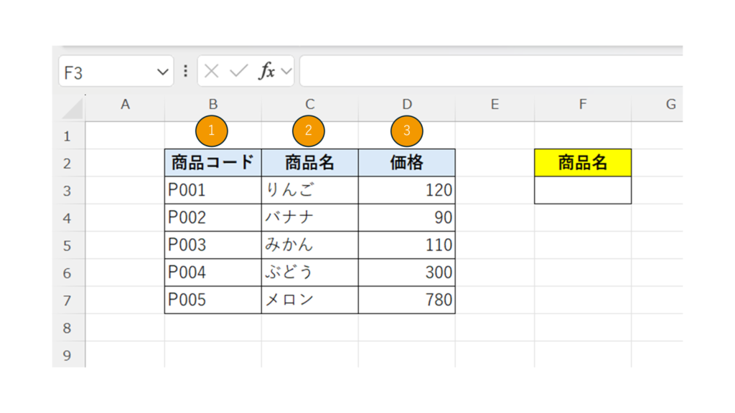Image resolution: width=735 pixels, height=413 pixels.
Task: Select the price cell showing 300
Action: click(407, 272)
